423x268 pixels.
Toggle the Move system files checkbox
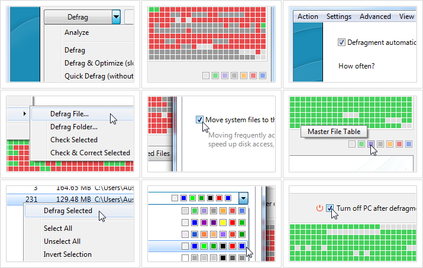click(199, 120)
